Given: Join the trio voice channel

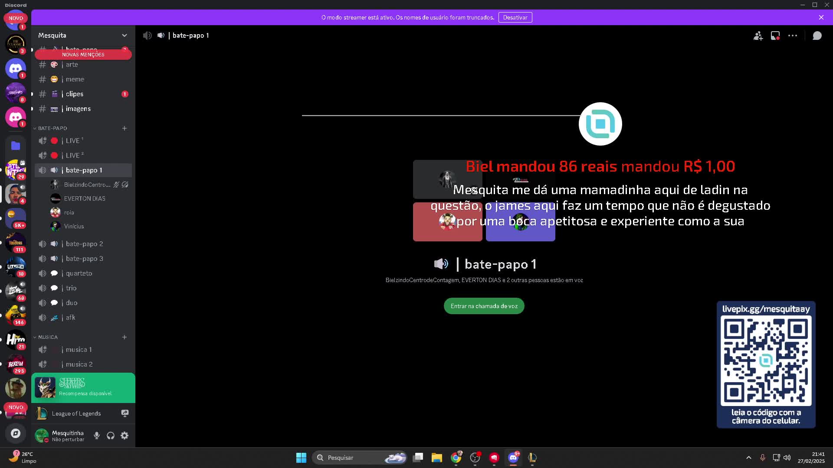Looking at the screenshot, I should click(83, 288).
